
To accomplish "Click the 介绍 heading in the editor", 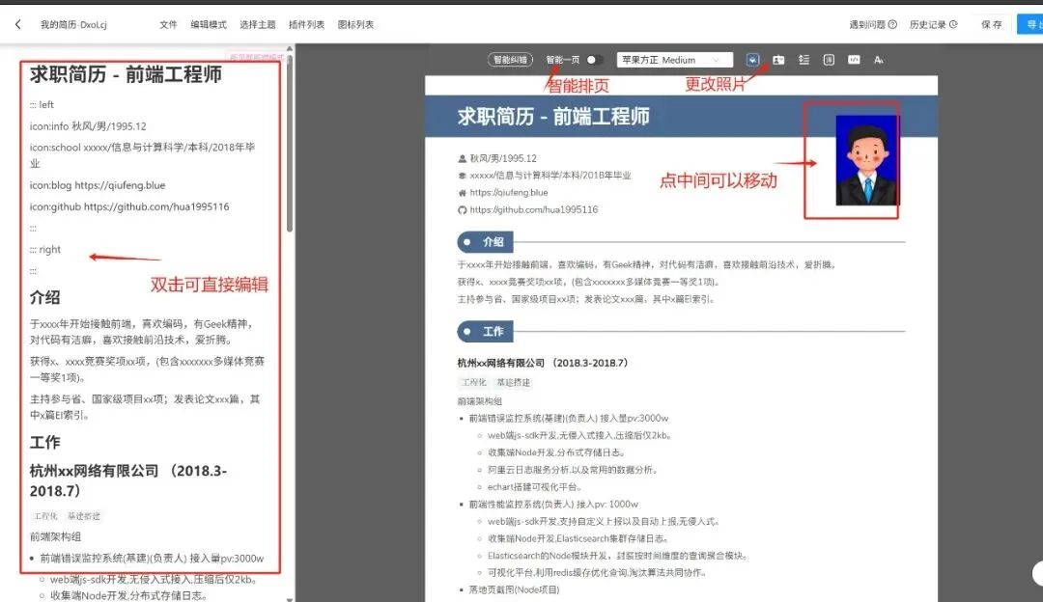I will coord(44,297).
